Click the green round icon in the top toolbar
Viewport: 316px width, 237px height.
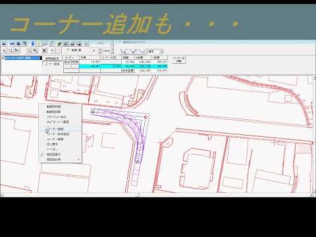click(59, 43)
